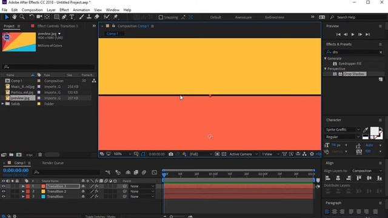Create a new folder in Project panel
388x218 pixels.
tap(11, 155)
